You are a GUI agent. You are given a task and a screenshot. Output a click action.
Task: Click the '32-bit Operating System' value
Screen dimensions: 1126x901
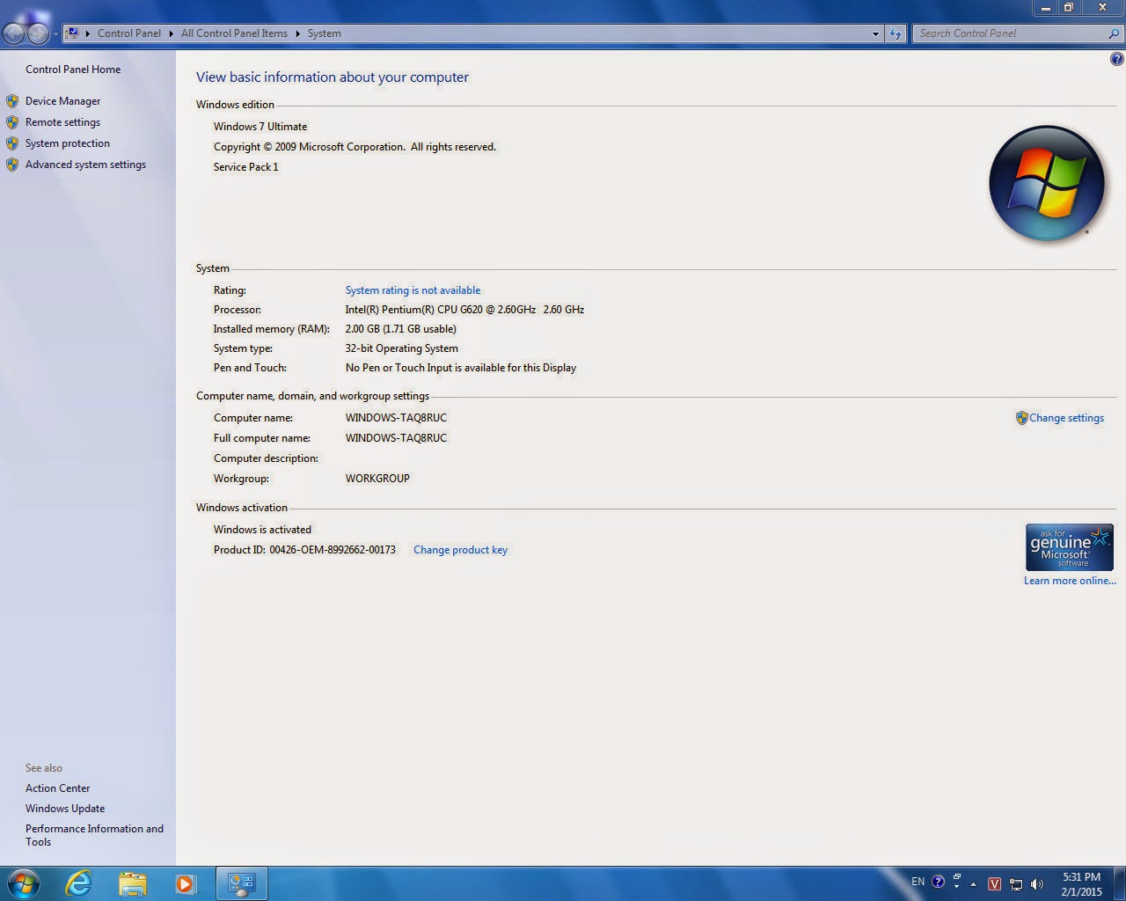point(401,348)
